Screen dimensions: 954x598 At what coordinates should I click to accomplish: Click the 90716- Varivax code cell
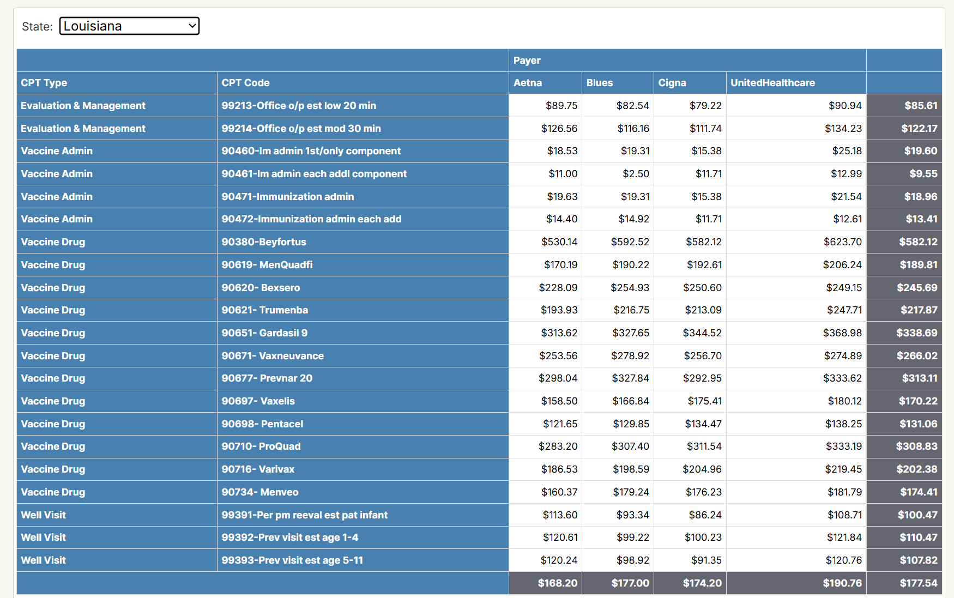click(x=363, y=469)
